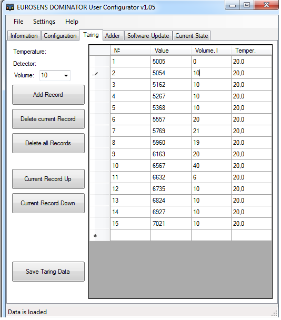The height and width of the screenshot is (320, 281).
Task: Select Volume cell 6 in row 11
Action: [211, 177]
